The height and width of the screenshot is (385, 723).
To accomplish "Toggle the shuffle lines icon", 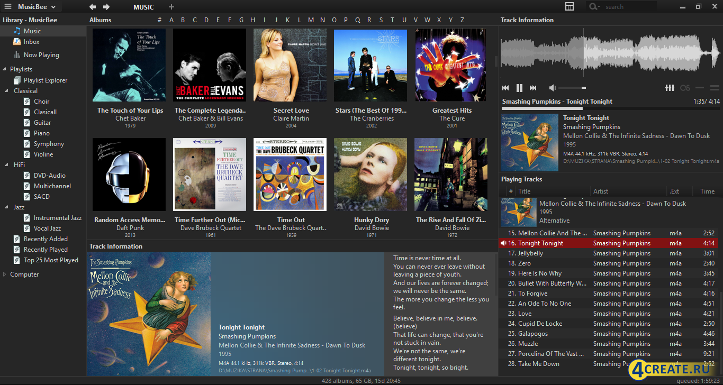I will click(715, 88).
